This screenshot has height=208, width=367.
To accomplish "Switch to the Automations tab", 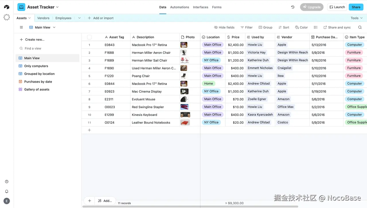I will pyautogui.click(x=179, y=7).
